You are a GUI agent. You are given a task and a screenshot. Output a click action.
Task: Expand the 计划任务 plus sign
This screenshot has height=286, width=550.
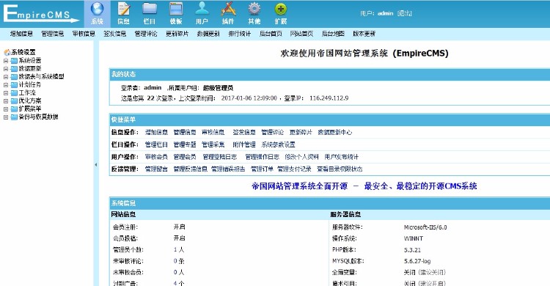[x=6, y=84]
